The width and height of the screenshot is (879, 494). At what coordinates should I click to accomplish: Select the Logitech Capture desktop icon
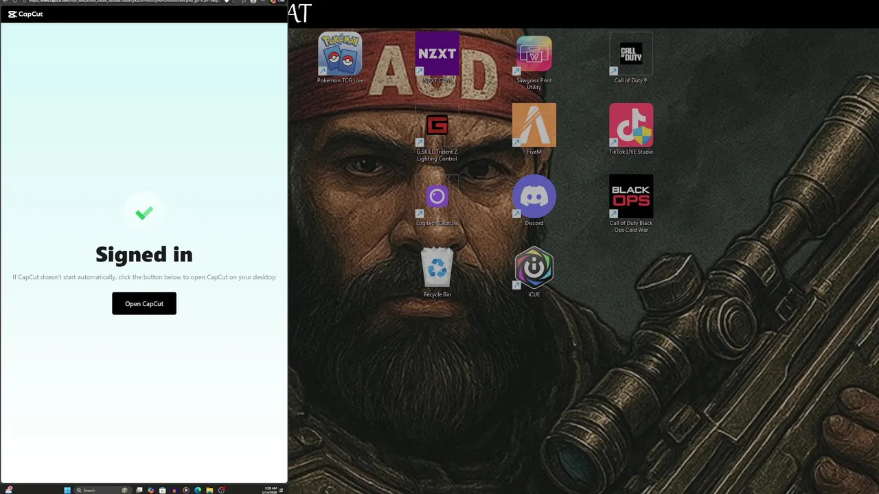[437, 202]
